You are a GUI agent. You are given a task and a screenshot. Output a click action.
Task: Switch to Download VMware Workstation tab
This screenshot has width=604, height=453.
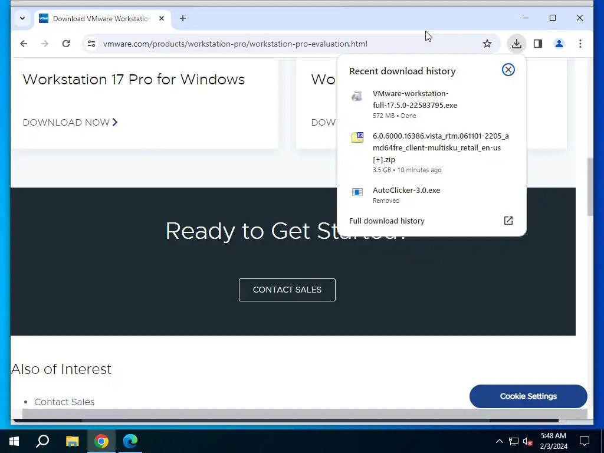point(101,18)
